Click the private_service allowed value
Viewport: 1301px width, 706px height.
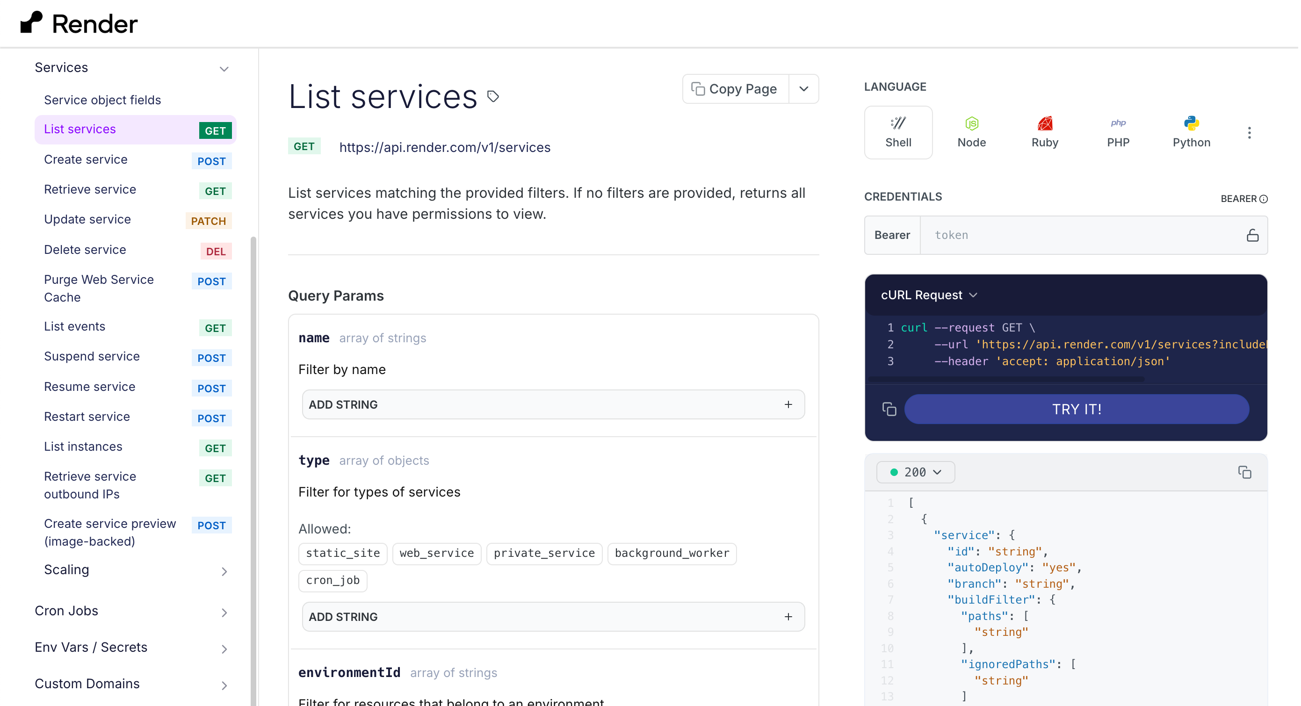(x=545, y=554)
